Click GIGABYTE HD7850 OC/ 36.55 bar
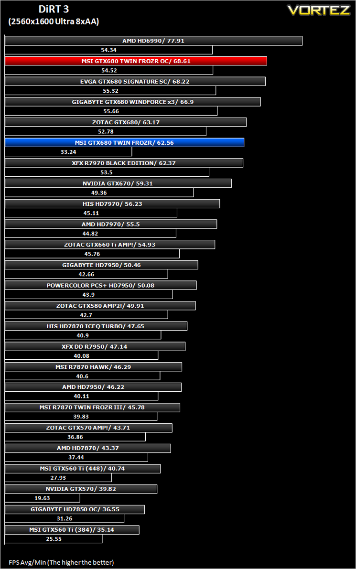This screenshot has height=569, width=356. tap(75, 509)
